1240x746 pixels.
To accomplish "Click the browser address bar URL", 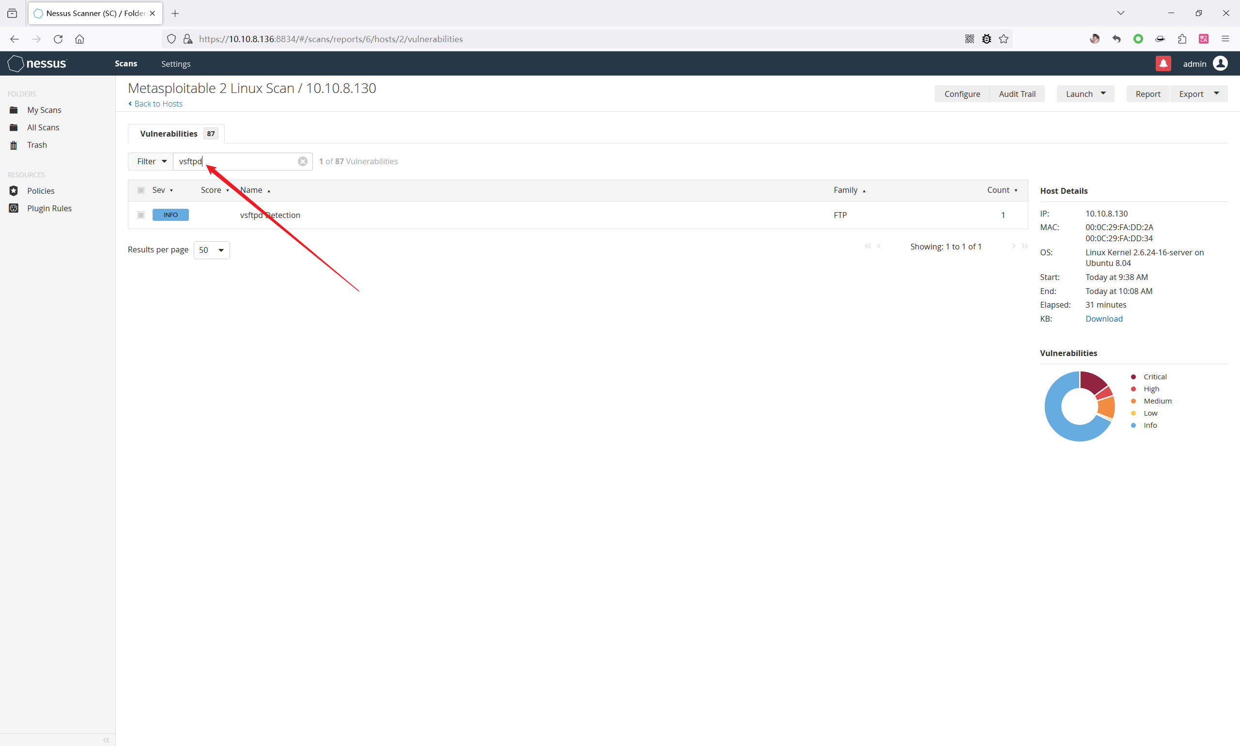I will point(331,39).
